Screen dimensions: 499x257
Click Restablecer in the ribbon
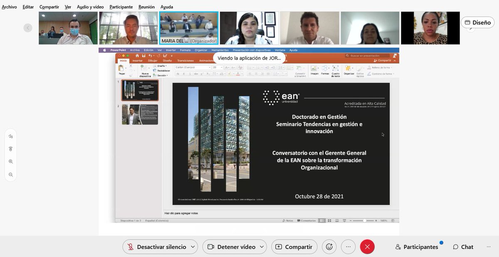click(161, 71)
